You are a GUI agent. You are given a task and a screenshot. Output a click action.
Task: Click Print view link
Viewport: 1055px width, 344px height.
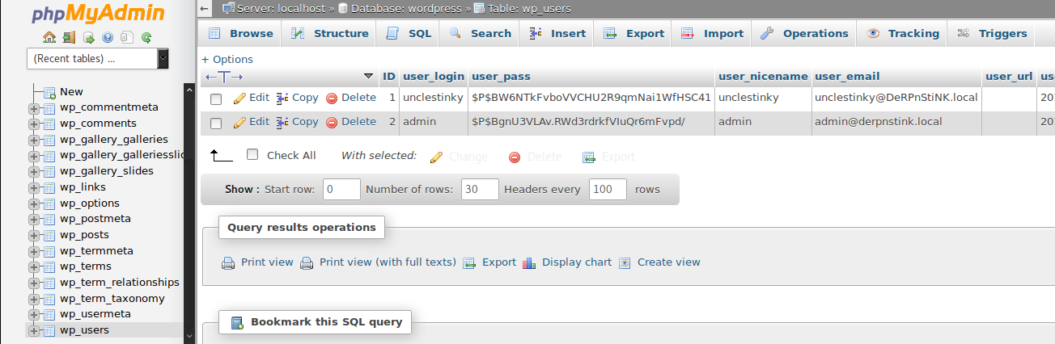(x=267, y=262)
